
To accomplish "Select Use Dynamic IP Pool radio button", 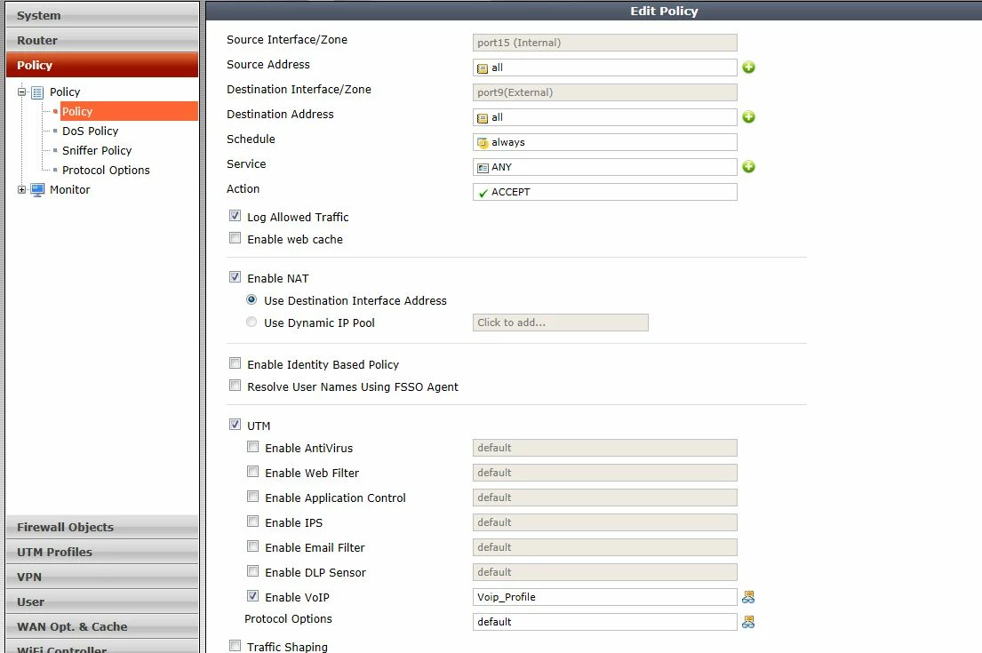I will pyautogui.click(x=251, y=322).
